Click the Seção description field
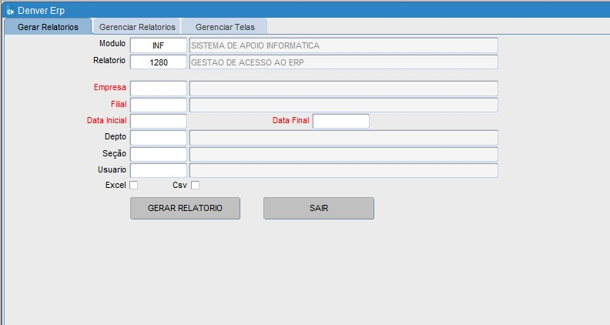This screenshot has width=610, height=325. tap(344, 154)
